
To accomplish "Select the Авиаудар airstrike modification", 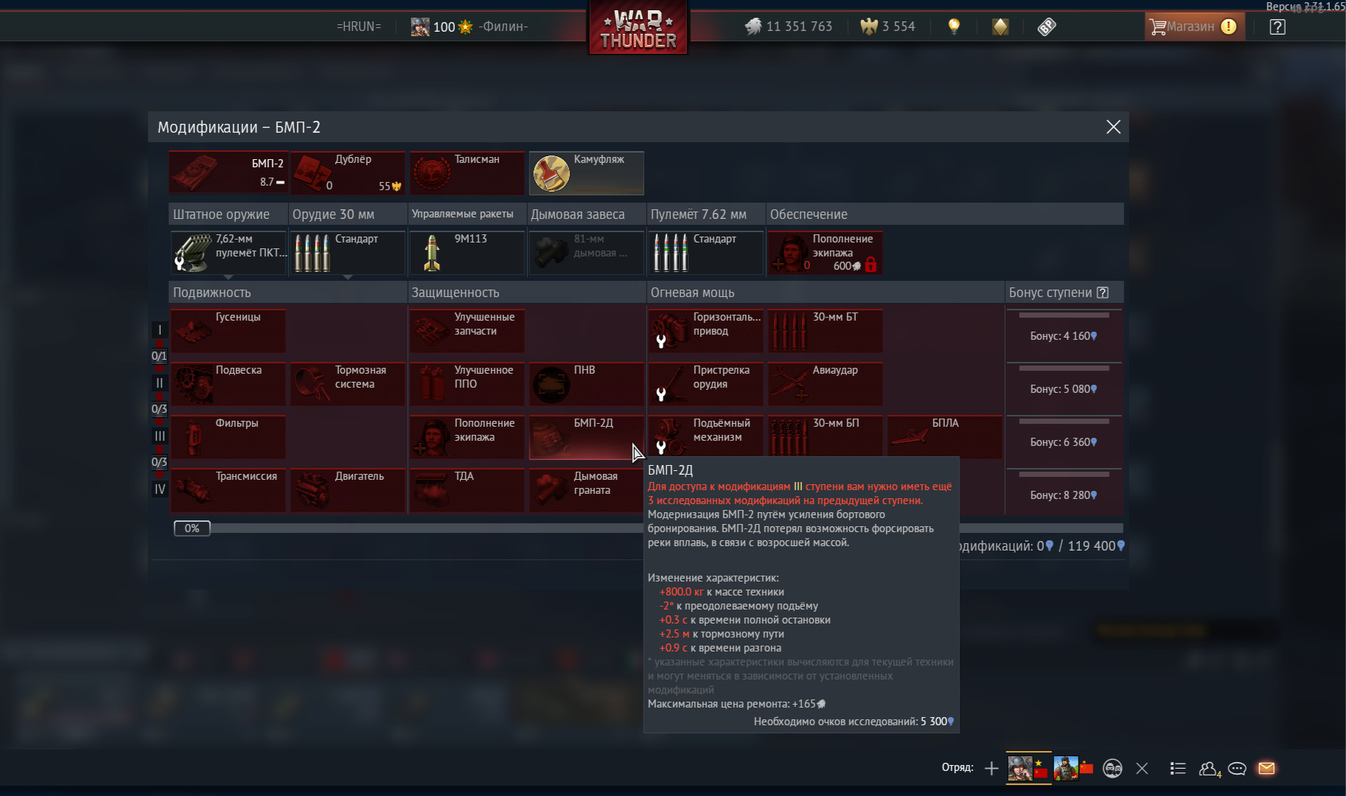I will 826,384.
